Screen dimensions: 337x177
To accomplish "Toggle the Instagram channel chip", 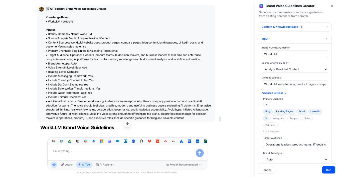I will (x=278, y=118).
